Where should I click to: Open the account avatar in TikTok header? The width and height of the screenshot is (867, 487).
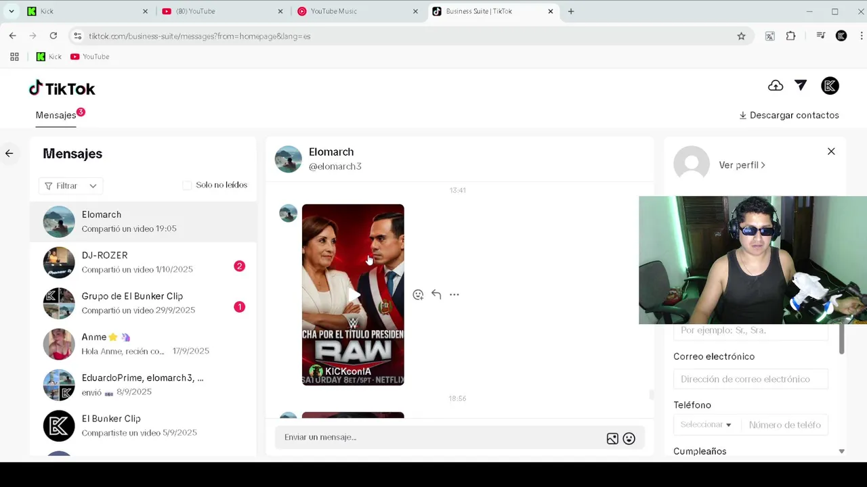[830, 86]
